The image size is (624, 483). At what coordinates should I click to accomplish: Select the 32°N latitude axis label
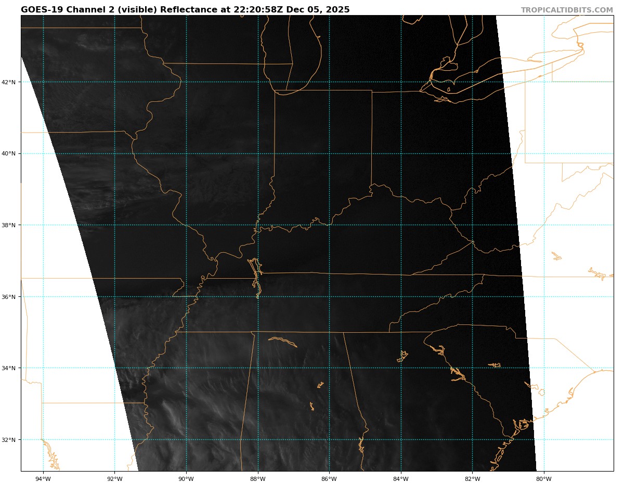tap(11, 440)
